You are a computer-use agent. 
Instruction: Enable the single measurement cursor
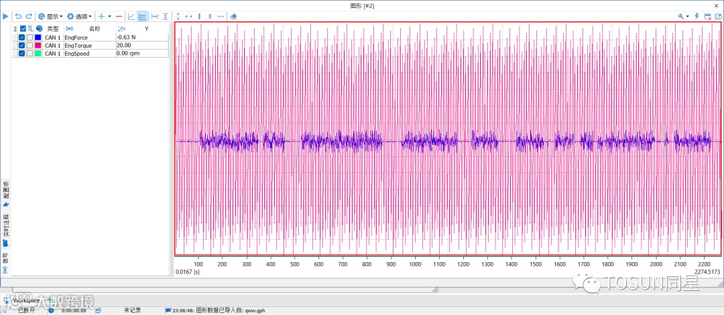click(x=200, y=16)
